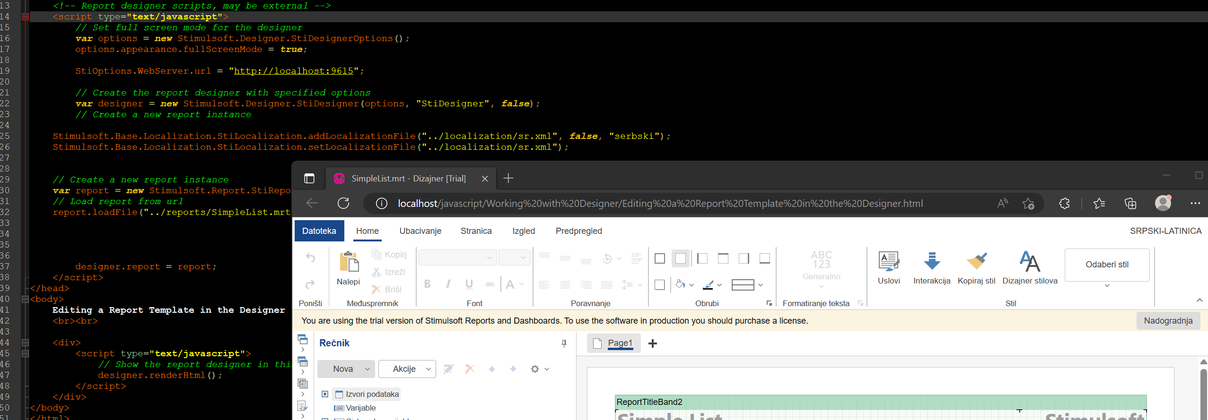Switch to Ubacivanje tab

(x=420, y=231)
